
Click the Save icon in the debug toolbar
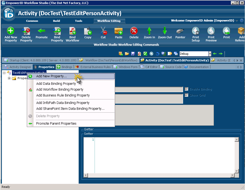click(133, 53)
